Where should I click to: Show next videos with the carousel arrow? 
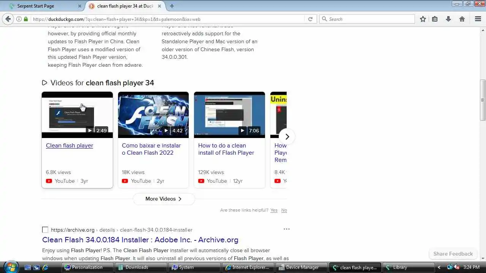[x=287, y=136]
